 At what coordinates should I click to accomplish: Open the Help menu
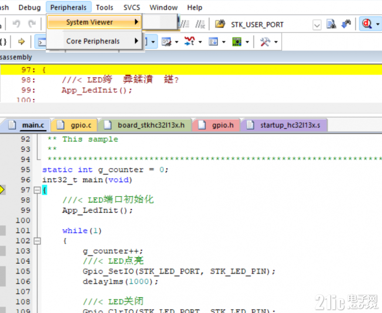tap(194, 7)
